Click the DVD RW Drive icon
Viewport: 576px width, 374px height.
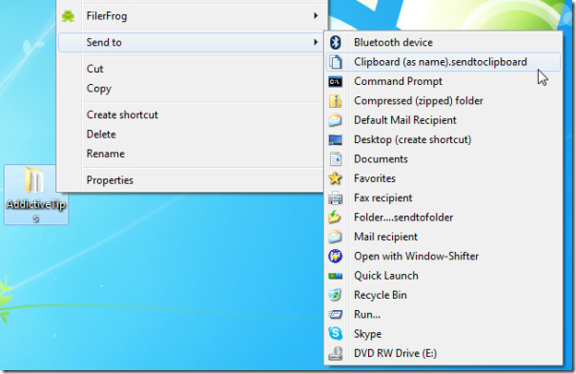336,353
